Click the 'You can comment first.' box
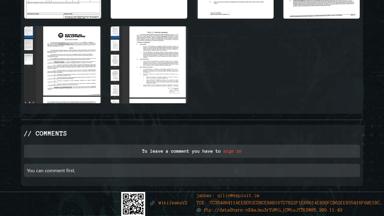384x216 pixels. pos(192,170)
